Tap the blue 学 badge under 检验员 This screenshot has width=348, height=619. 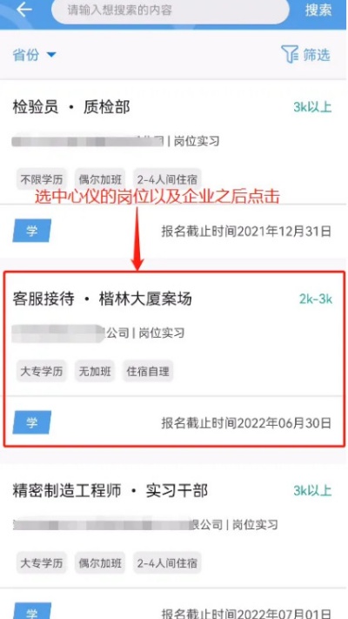pyautogui.click(x=32, y=231)
